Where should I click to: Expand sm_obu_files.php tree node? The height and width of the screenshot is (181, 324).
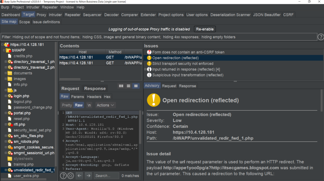point(6,136)
